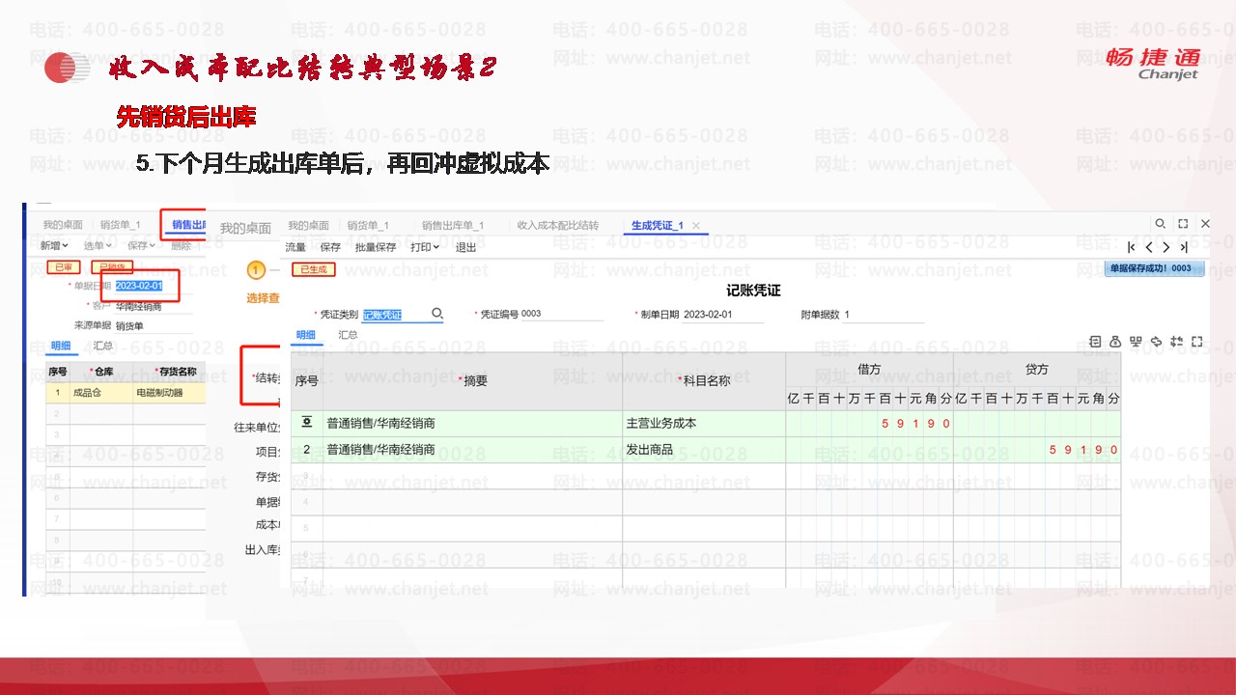Image resolution: width=1236 pixels, height=695 pixels.
Task: Click the 电磁制动器 inventory cell
Action: [170, 394]
